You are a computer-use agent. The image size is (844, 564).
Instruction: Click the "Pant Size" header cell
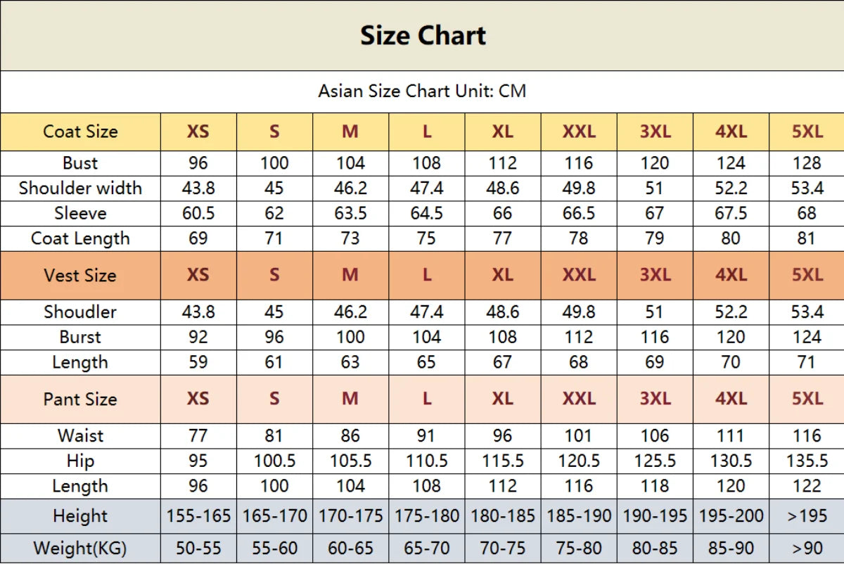tap(80, 399)
